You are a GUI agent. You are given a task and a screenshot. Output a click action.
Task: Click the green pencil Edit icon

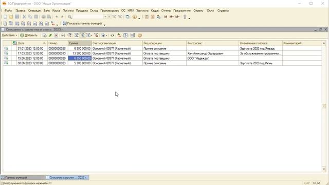click(x=50, y=35)
